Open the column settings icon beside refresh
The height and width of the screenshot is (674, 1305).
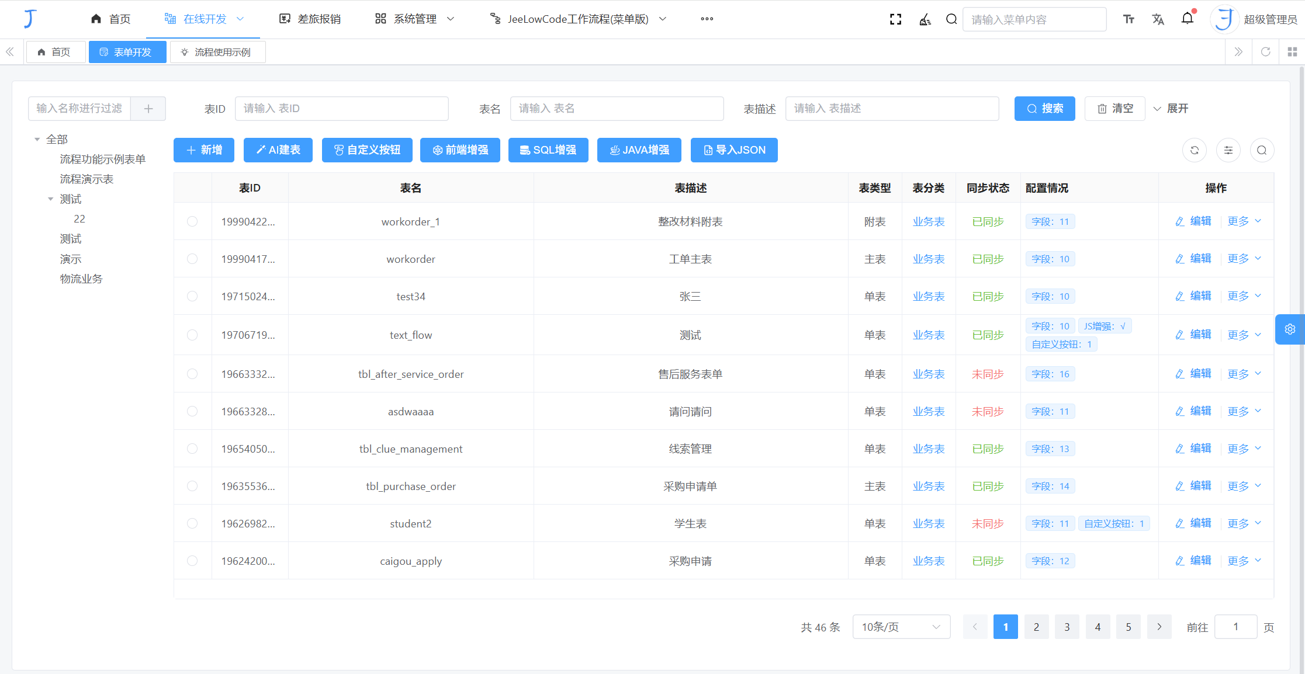[x=1228, y=150]
